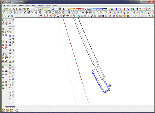Viewport: 155px width, 113px height.
Task: Pick the Rectangle drawing tool
Action: pyautogui.click(x=3, y=29)
